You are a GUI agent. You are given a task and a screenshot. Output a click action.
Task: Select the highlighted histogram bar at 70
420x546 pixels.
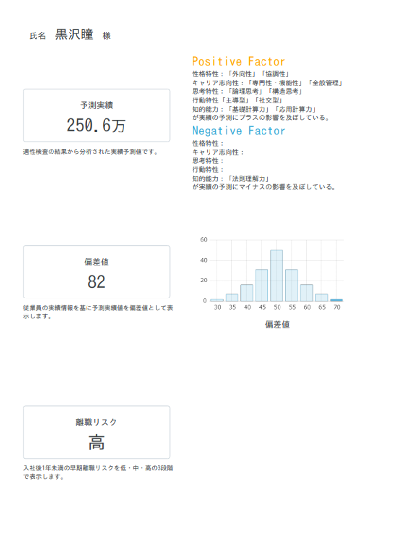point(336,300)
